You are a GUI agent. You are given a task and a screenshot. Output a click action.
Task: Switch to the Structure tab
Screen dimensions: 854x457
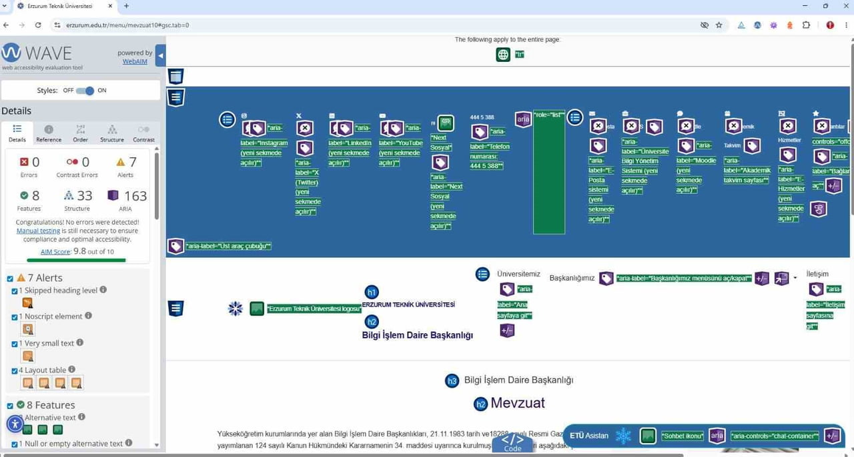[x=112, y=133]
